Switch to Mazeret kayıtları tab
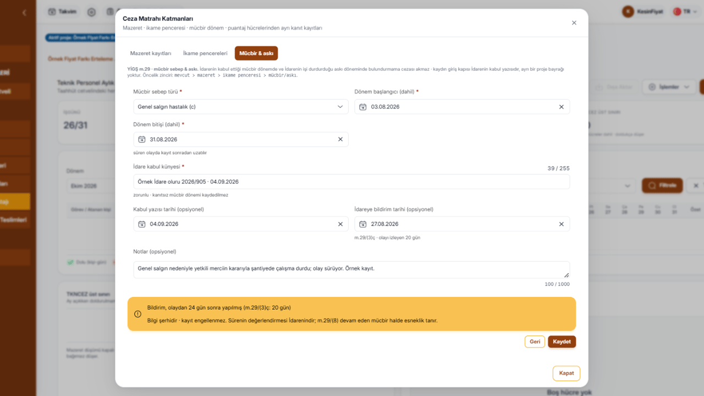The image size is (704, 396). [151, 53]
